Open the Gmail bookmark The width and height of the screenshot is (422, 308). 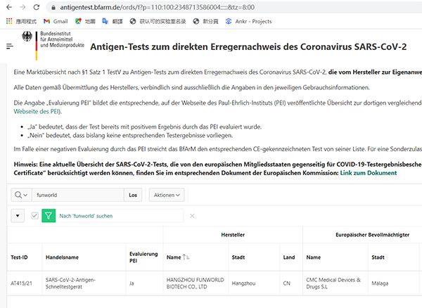[56, 21]
